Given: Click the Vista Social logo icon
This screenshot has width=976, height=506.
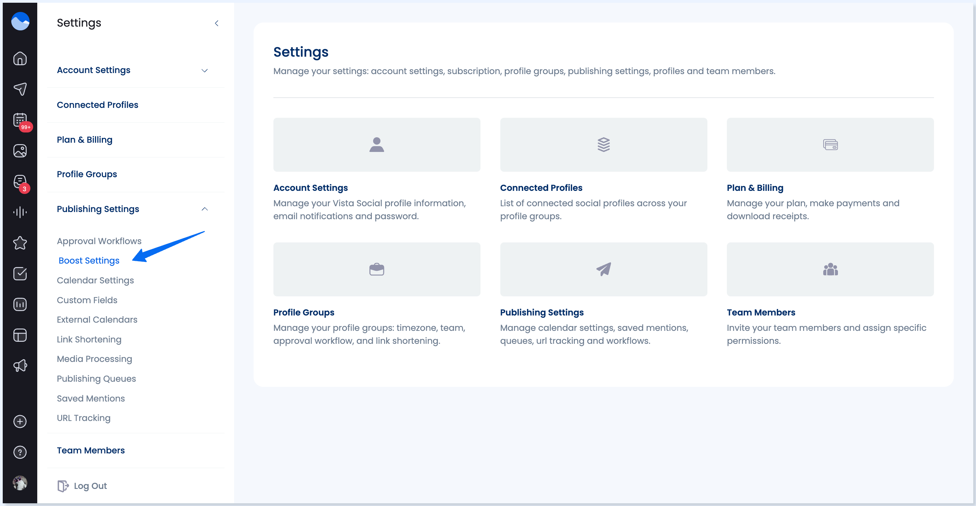Looking at the screenshot, I should tap(20, 21).
